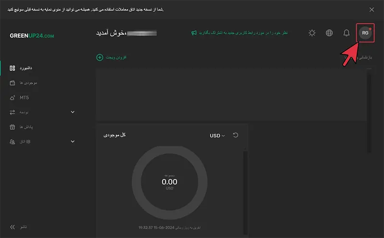Viewport: 384px width, 238px height.
Task: Click the کل موجودی widget title
Action: point(115,135)
